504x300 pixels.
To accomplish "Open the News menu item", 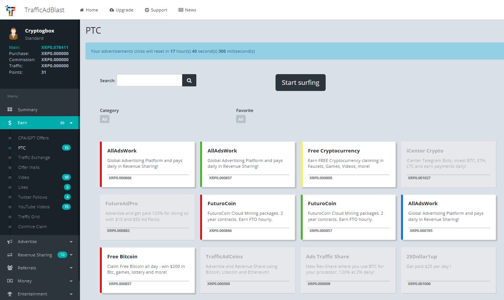I will [187, 10].
